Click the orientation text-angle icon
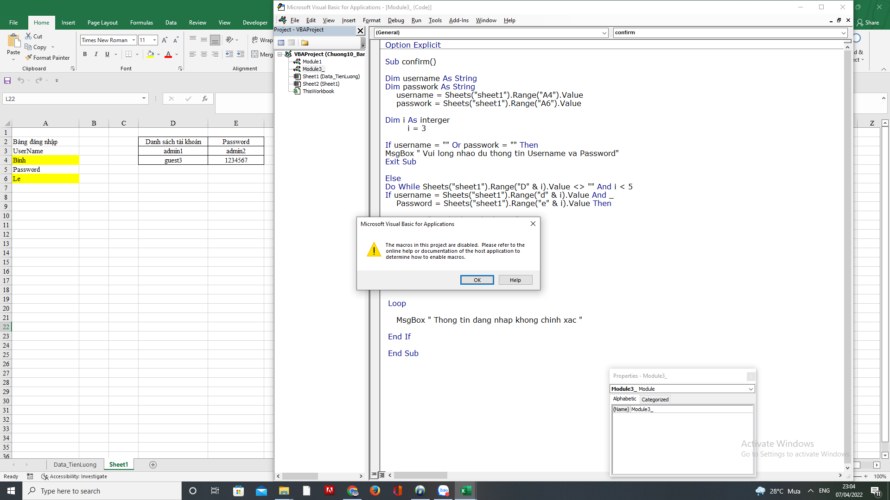 click(229, 40)
